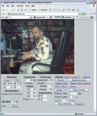This screenshot has width=97, height=116.
Task: Open the Search toolbar button
Action: [33, 10]
